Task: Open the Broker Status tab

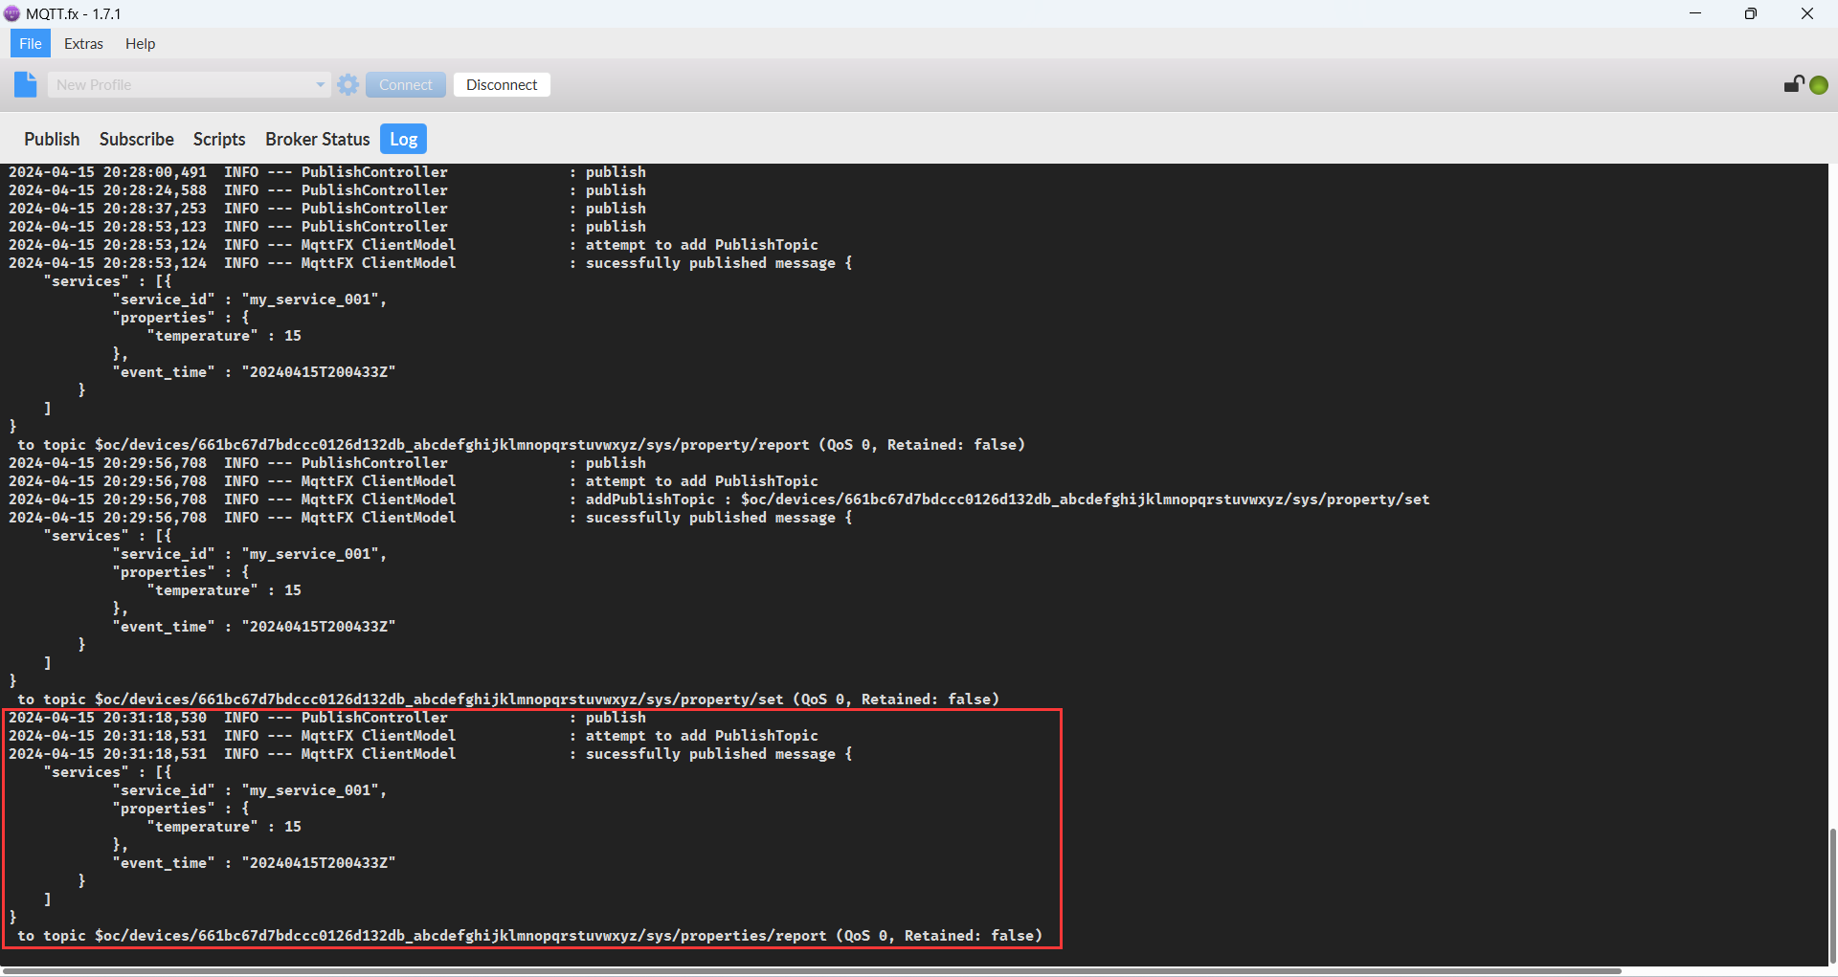Action: (x=317, y=139)
